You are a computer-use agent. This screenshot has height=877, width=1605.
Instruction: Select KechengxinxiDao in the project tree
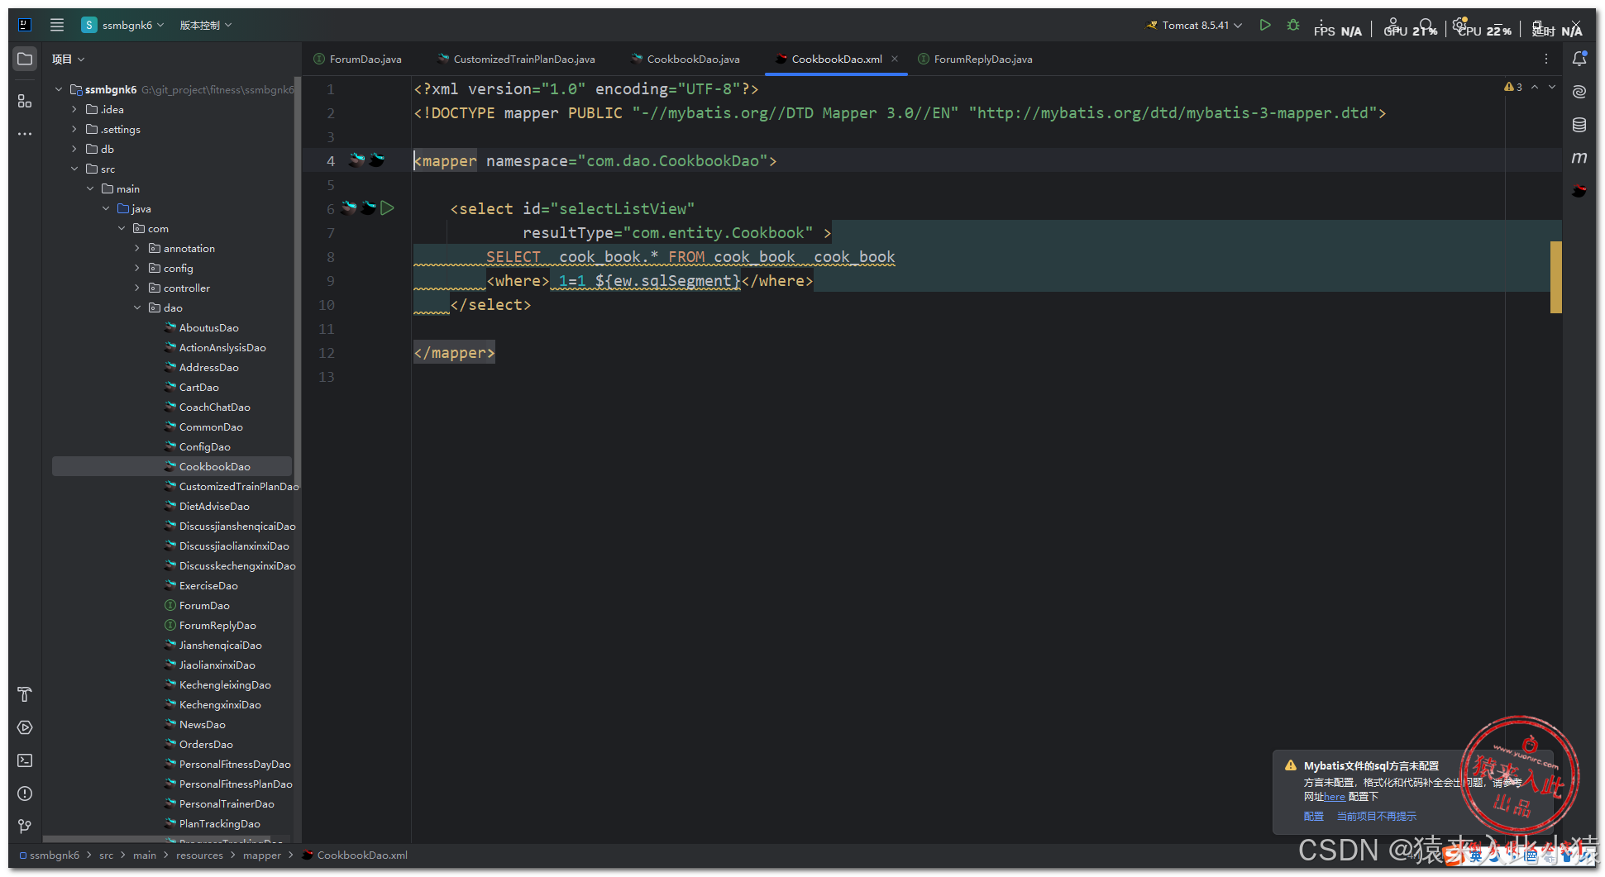(220, 705)
